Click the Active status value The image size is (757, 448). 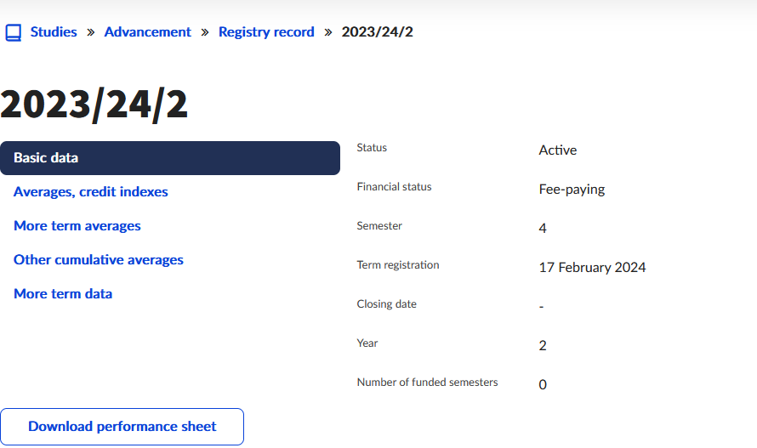pyautogui.click(x=557, y=150)
